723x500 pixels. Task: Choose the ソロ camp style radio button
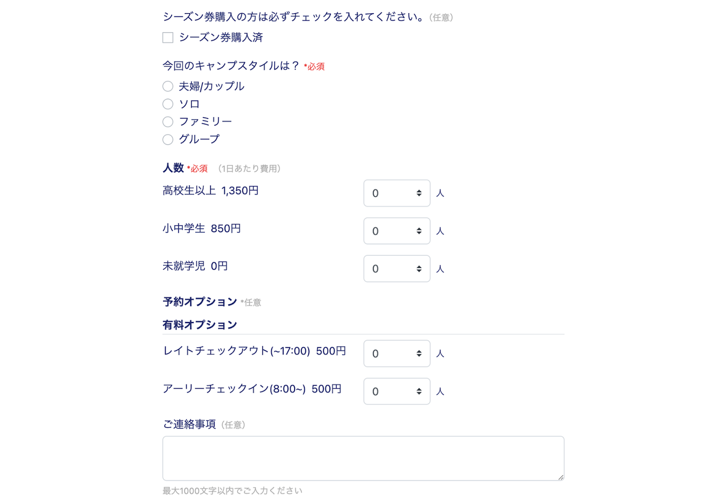tap(168, 104)
